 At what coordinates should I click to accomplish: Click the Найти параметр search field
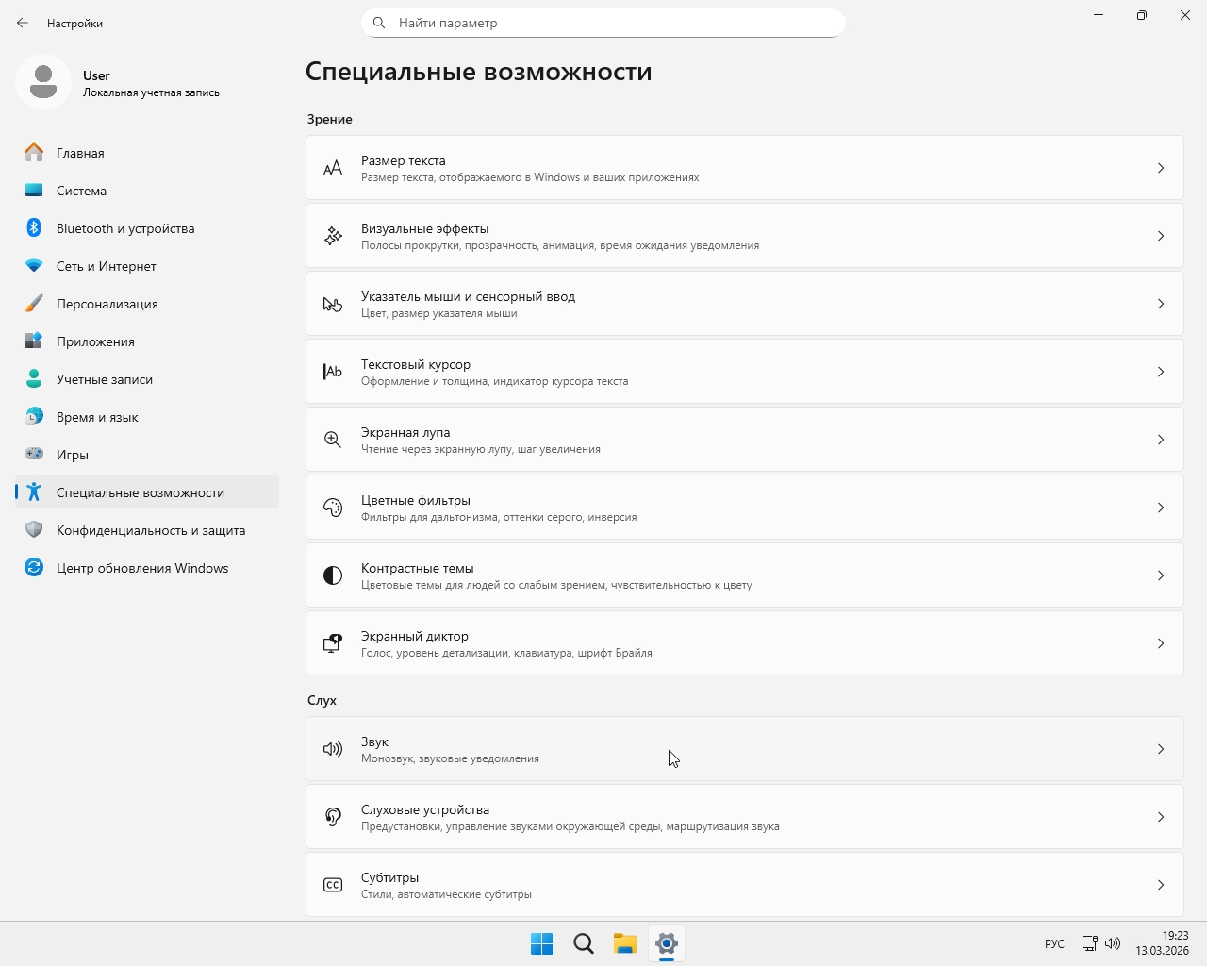coord(603,23)
